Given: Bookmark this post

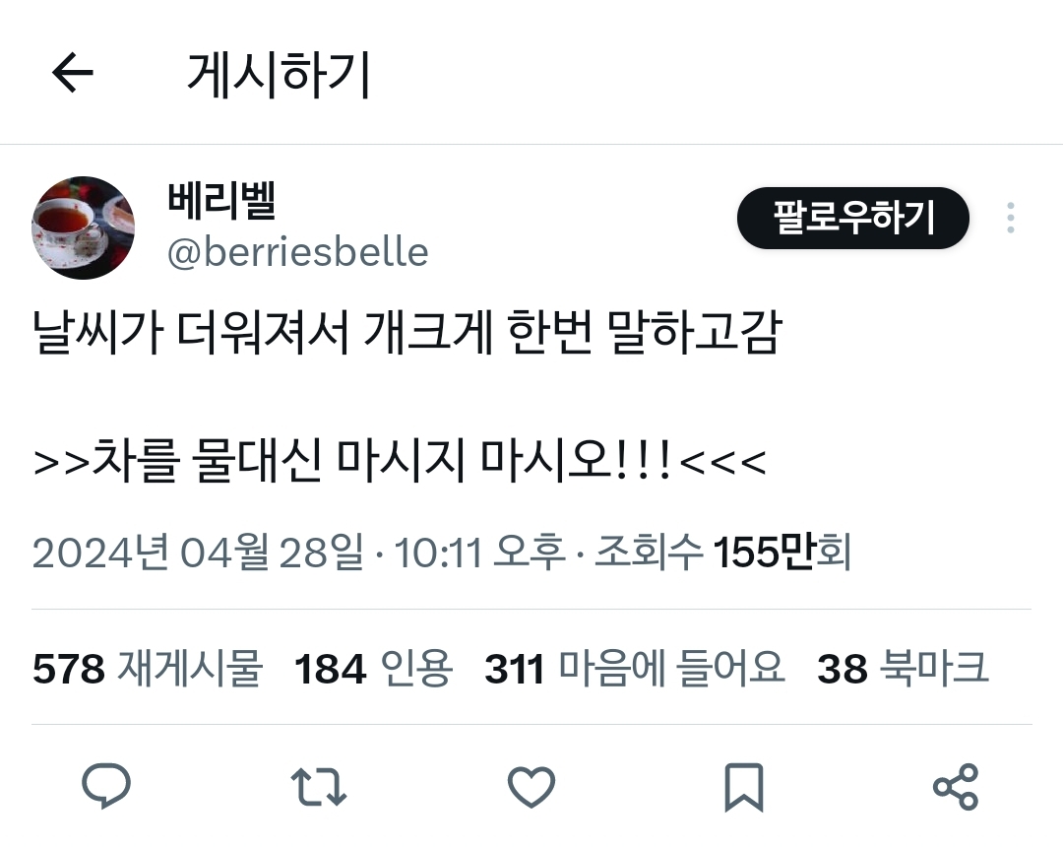Looking at the screenshot, I should click(744, 787).
